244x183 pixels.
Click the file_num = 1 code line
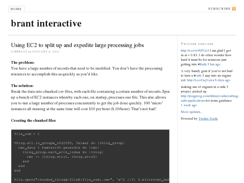27,134
